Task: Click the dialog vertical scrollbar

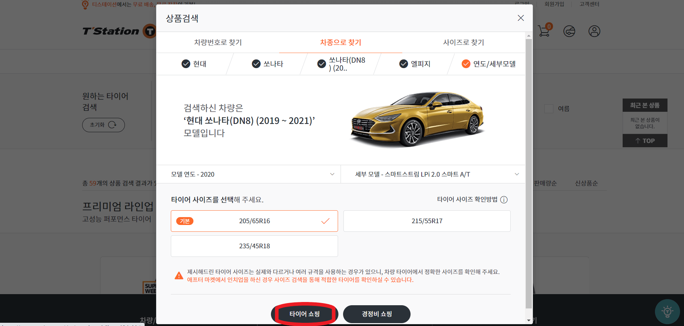Action: tap(529, 174)
